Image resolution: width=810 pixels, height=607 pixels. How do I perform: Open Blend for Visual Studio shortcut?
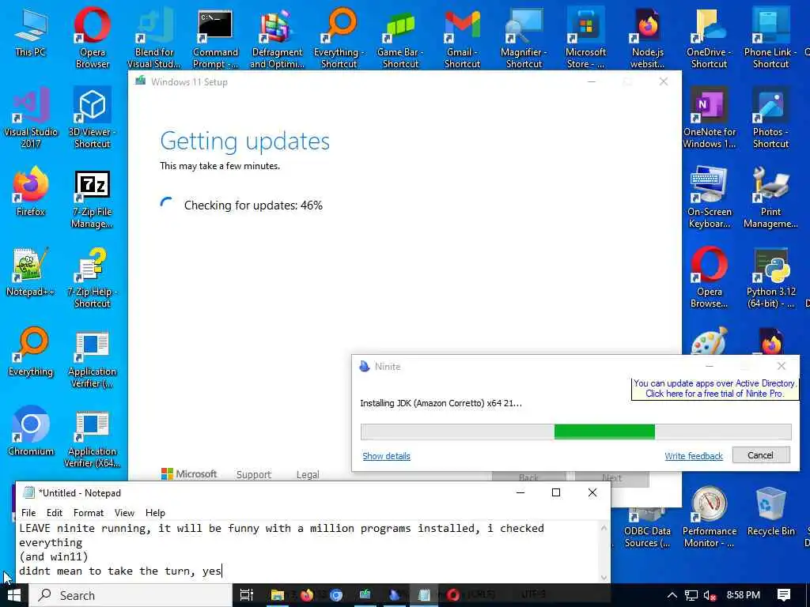coord(154,37)
